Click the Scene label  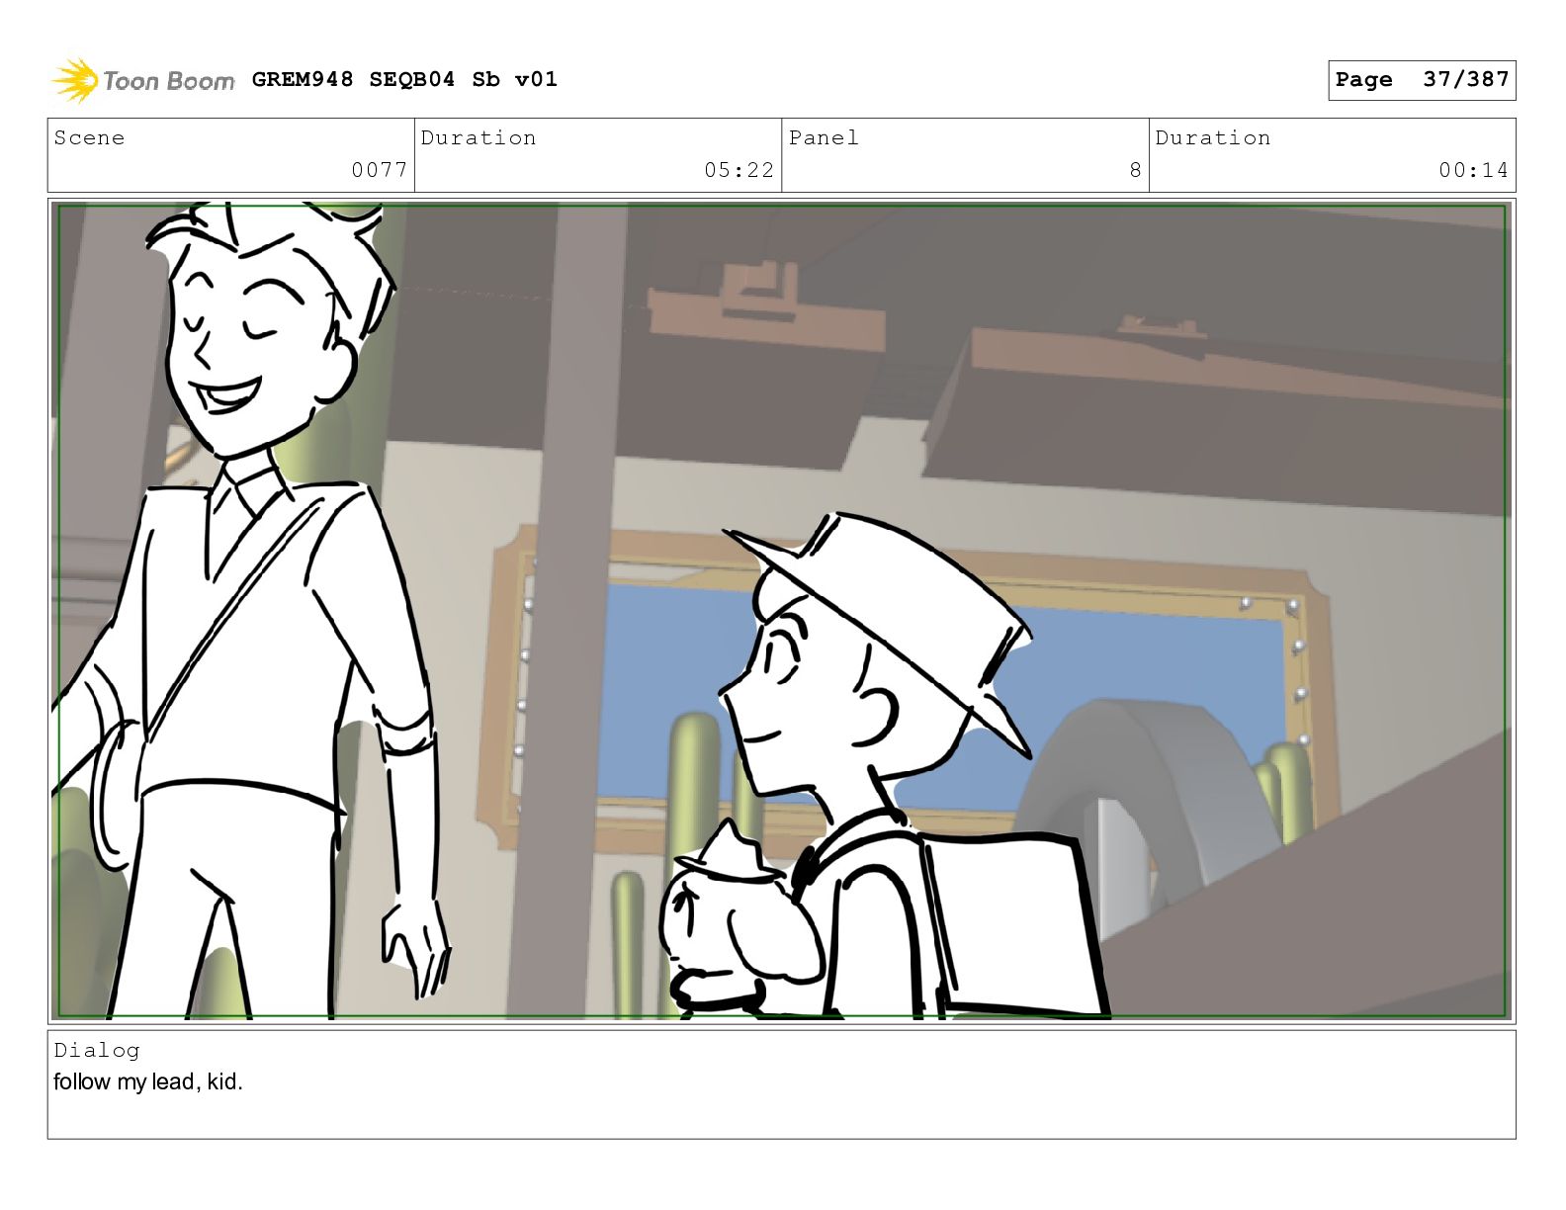[x=89, y=137]
